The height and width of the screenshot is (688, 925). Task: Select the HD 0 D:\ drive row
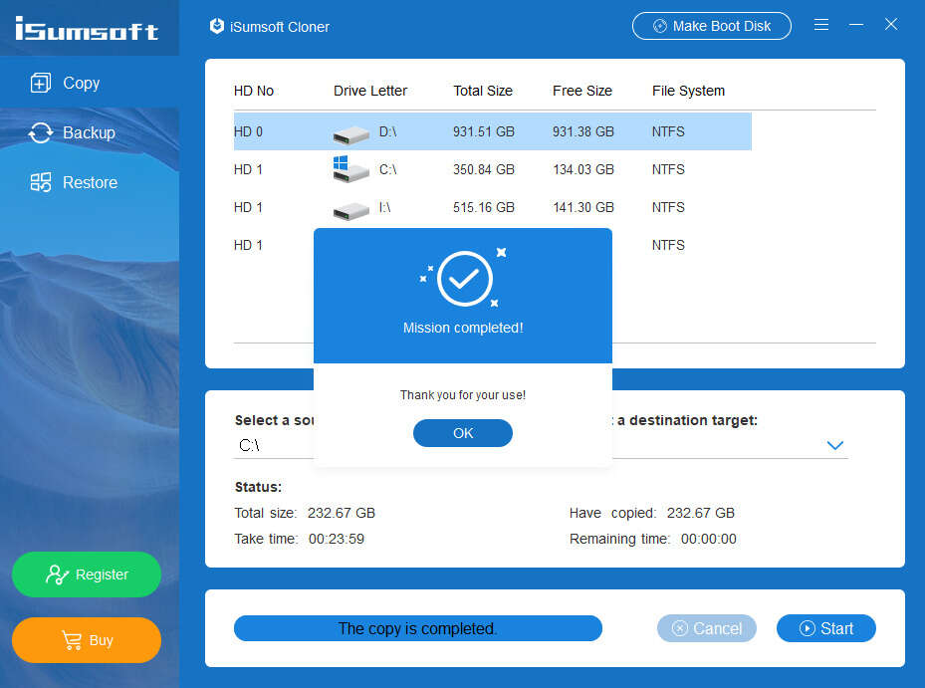[493, 131]
